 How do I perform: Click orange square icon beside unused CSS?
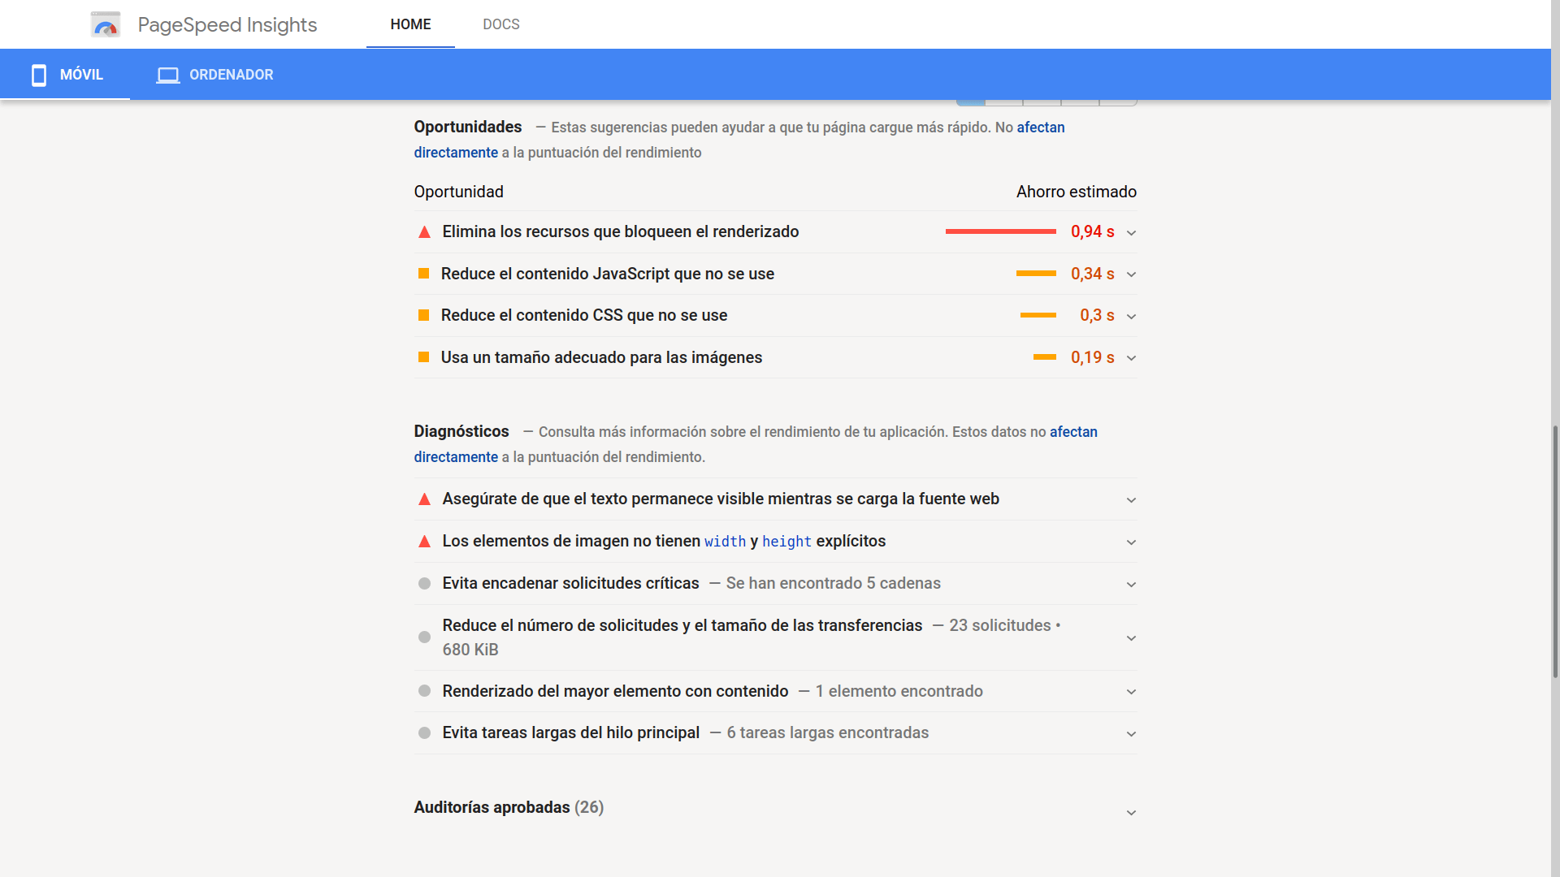pyautogui.click(x=423, y=315)
